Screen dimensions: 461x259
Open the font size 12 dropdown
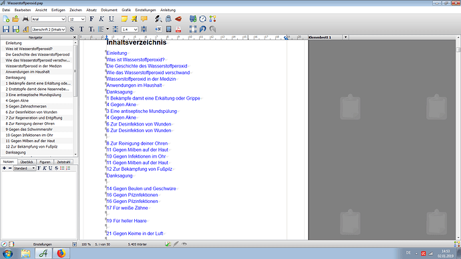coord(77,19)
